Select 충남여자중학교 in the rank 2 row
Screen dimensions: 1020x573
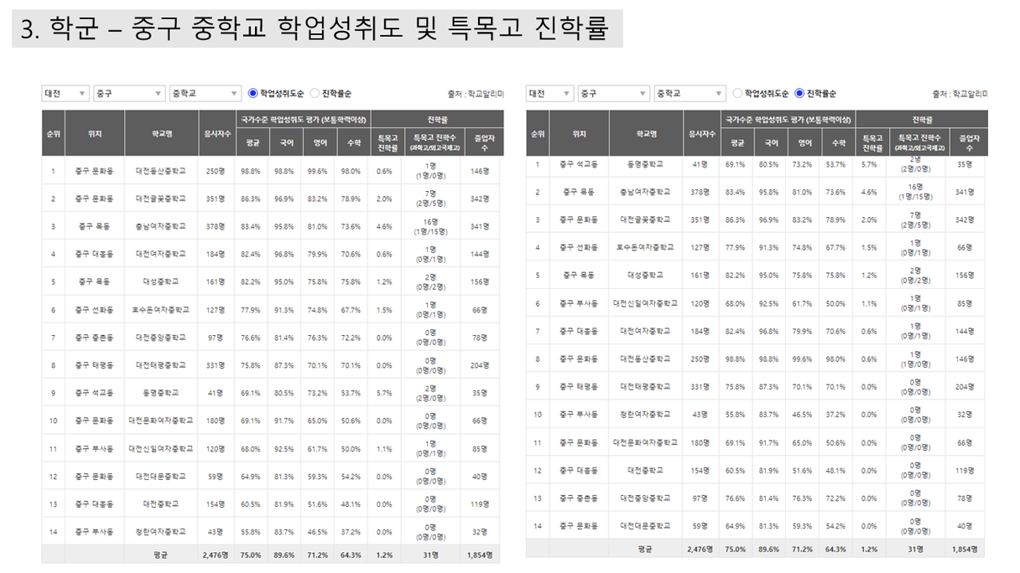coord(646,192)
